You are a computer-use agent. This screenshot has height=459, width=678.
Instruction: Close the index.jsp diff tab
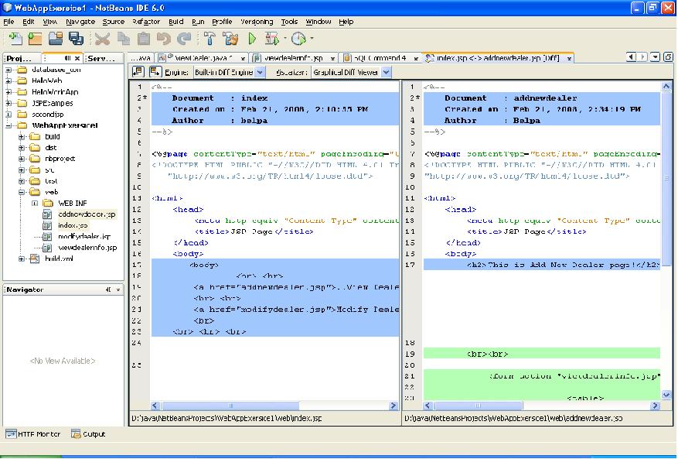coord(570,59)
